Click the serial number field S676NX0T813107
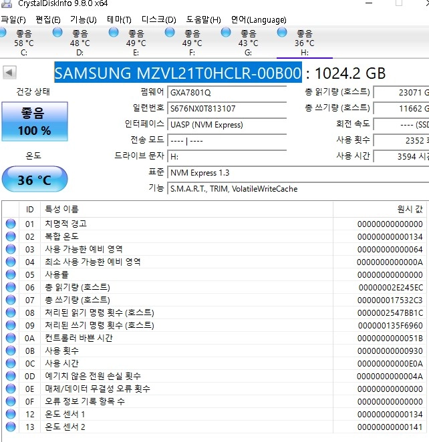429x442 pixels. [x=227, y=109]
